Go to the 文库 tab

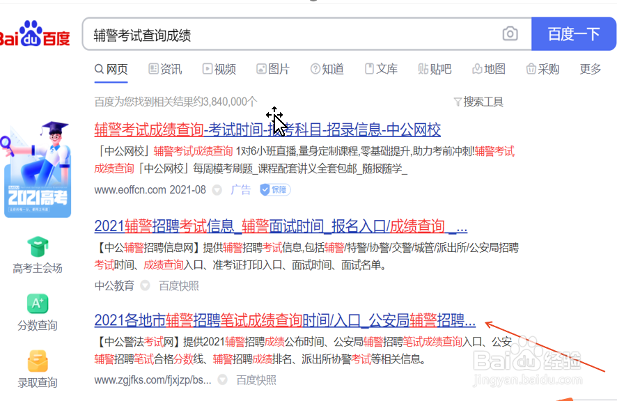pos(381,69)
